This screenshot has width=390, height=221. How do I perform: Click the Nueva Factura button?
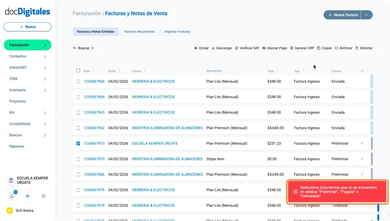tap(342, 15)
